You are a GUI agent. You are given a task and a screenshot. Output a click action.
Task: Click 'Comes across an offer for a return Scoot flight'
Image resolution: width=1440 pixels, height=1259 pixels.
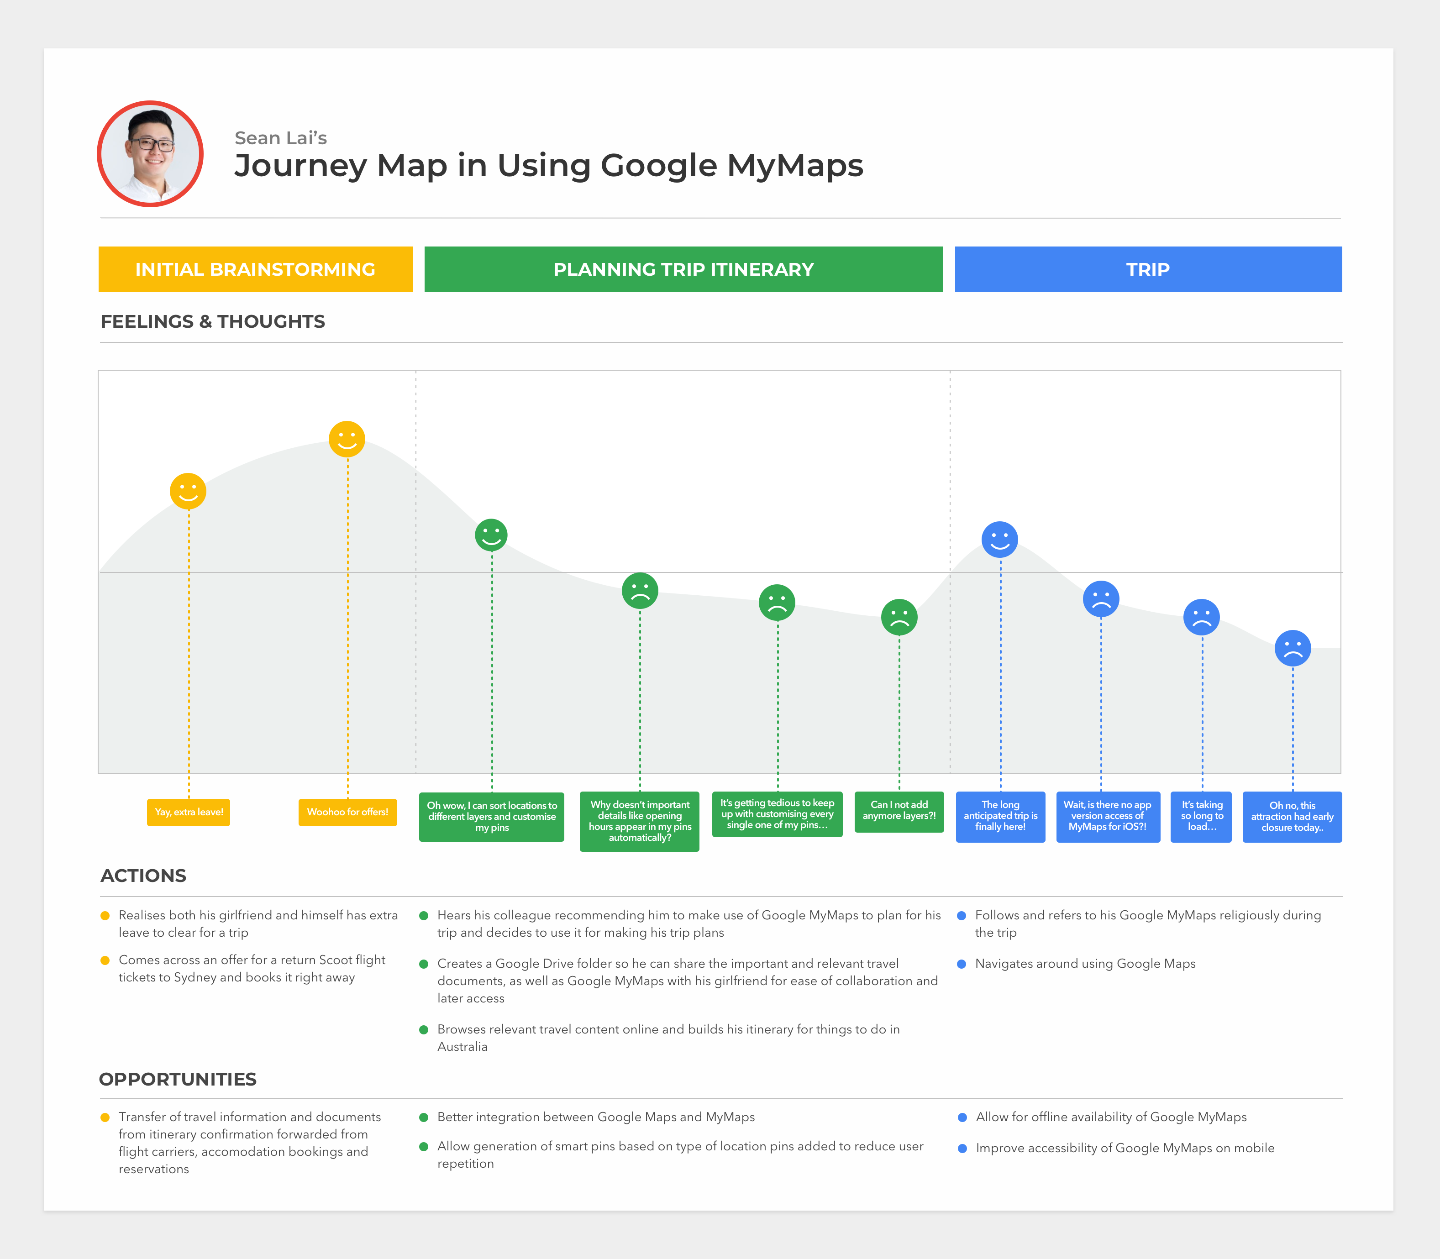coord(252,969)
